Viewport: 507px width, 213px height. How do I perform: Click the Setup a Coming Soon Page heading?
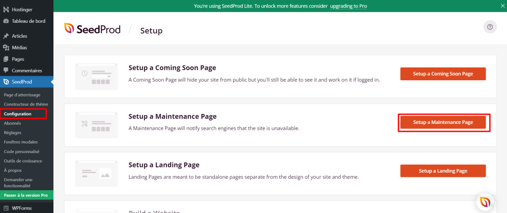tap(172, 68)
